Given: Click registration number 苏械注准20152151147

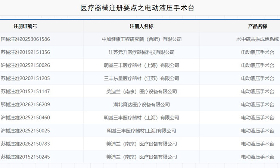Looking at the screenshot, I should tap(25, 92).
